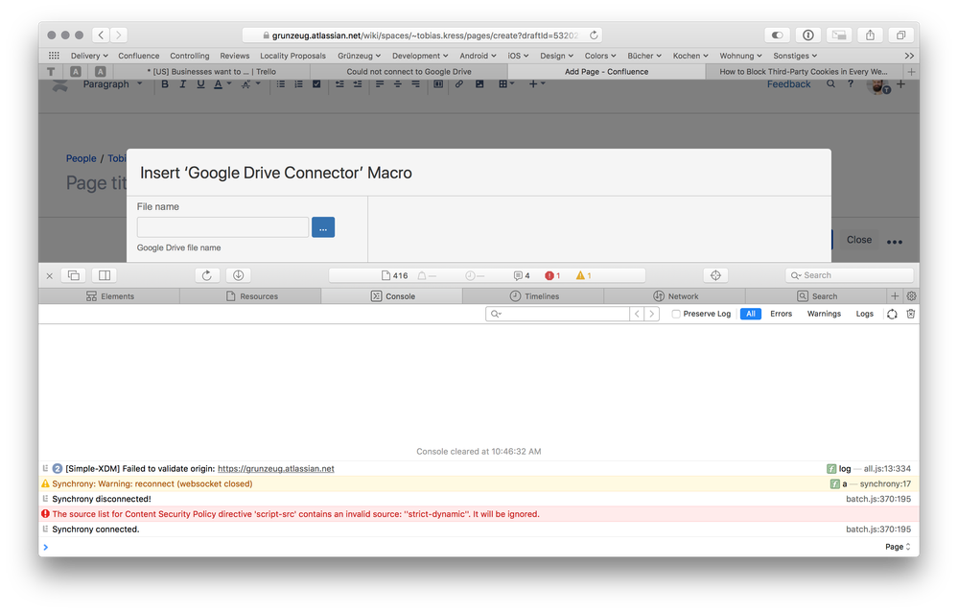Switch console filter to Warnings only

click(x=825, y=314)
